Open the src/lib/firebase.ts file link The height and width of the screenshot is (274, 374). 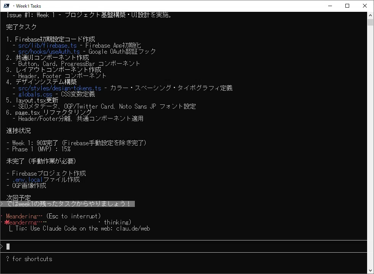pos(47,45)
